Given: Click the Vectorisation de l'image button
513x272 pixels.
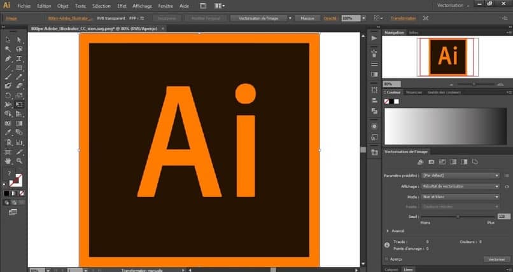Looking at the screenshot, I should [258, 18].
